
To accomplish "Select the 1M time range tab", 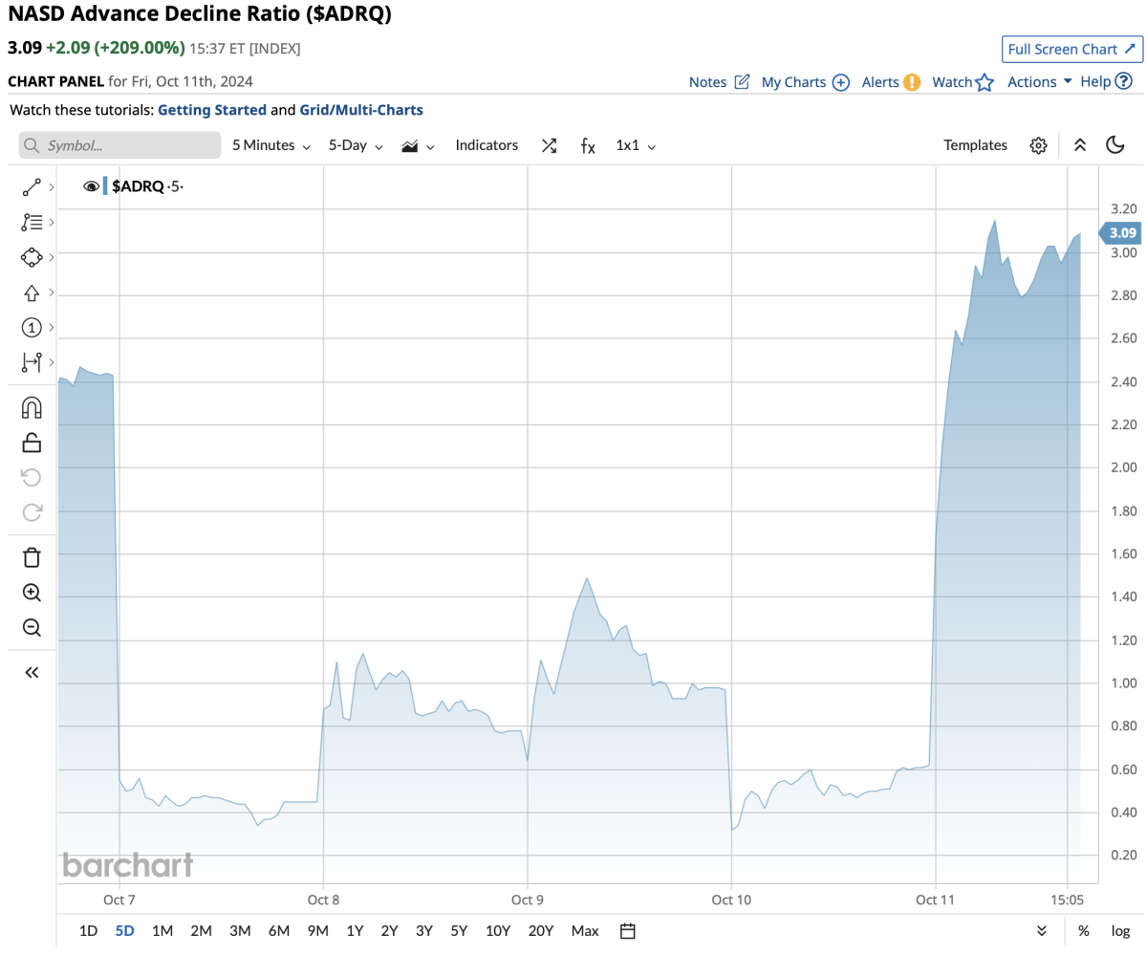I will 162,931.
